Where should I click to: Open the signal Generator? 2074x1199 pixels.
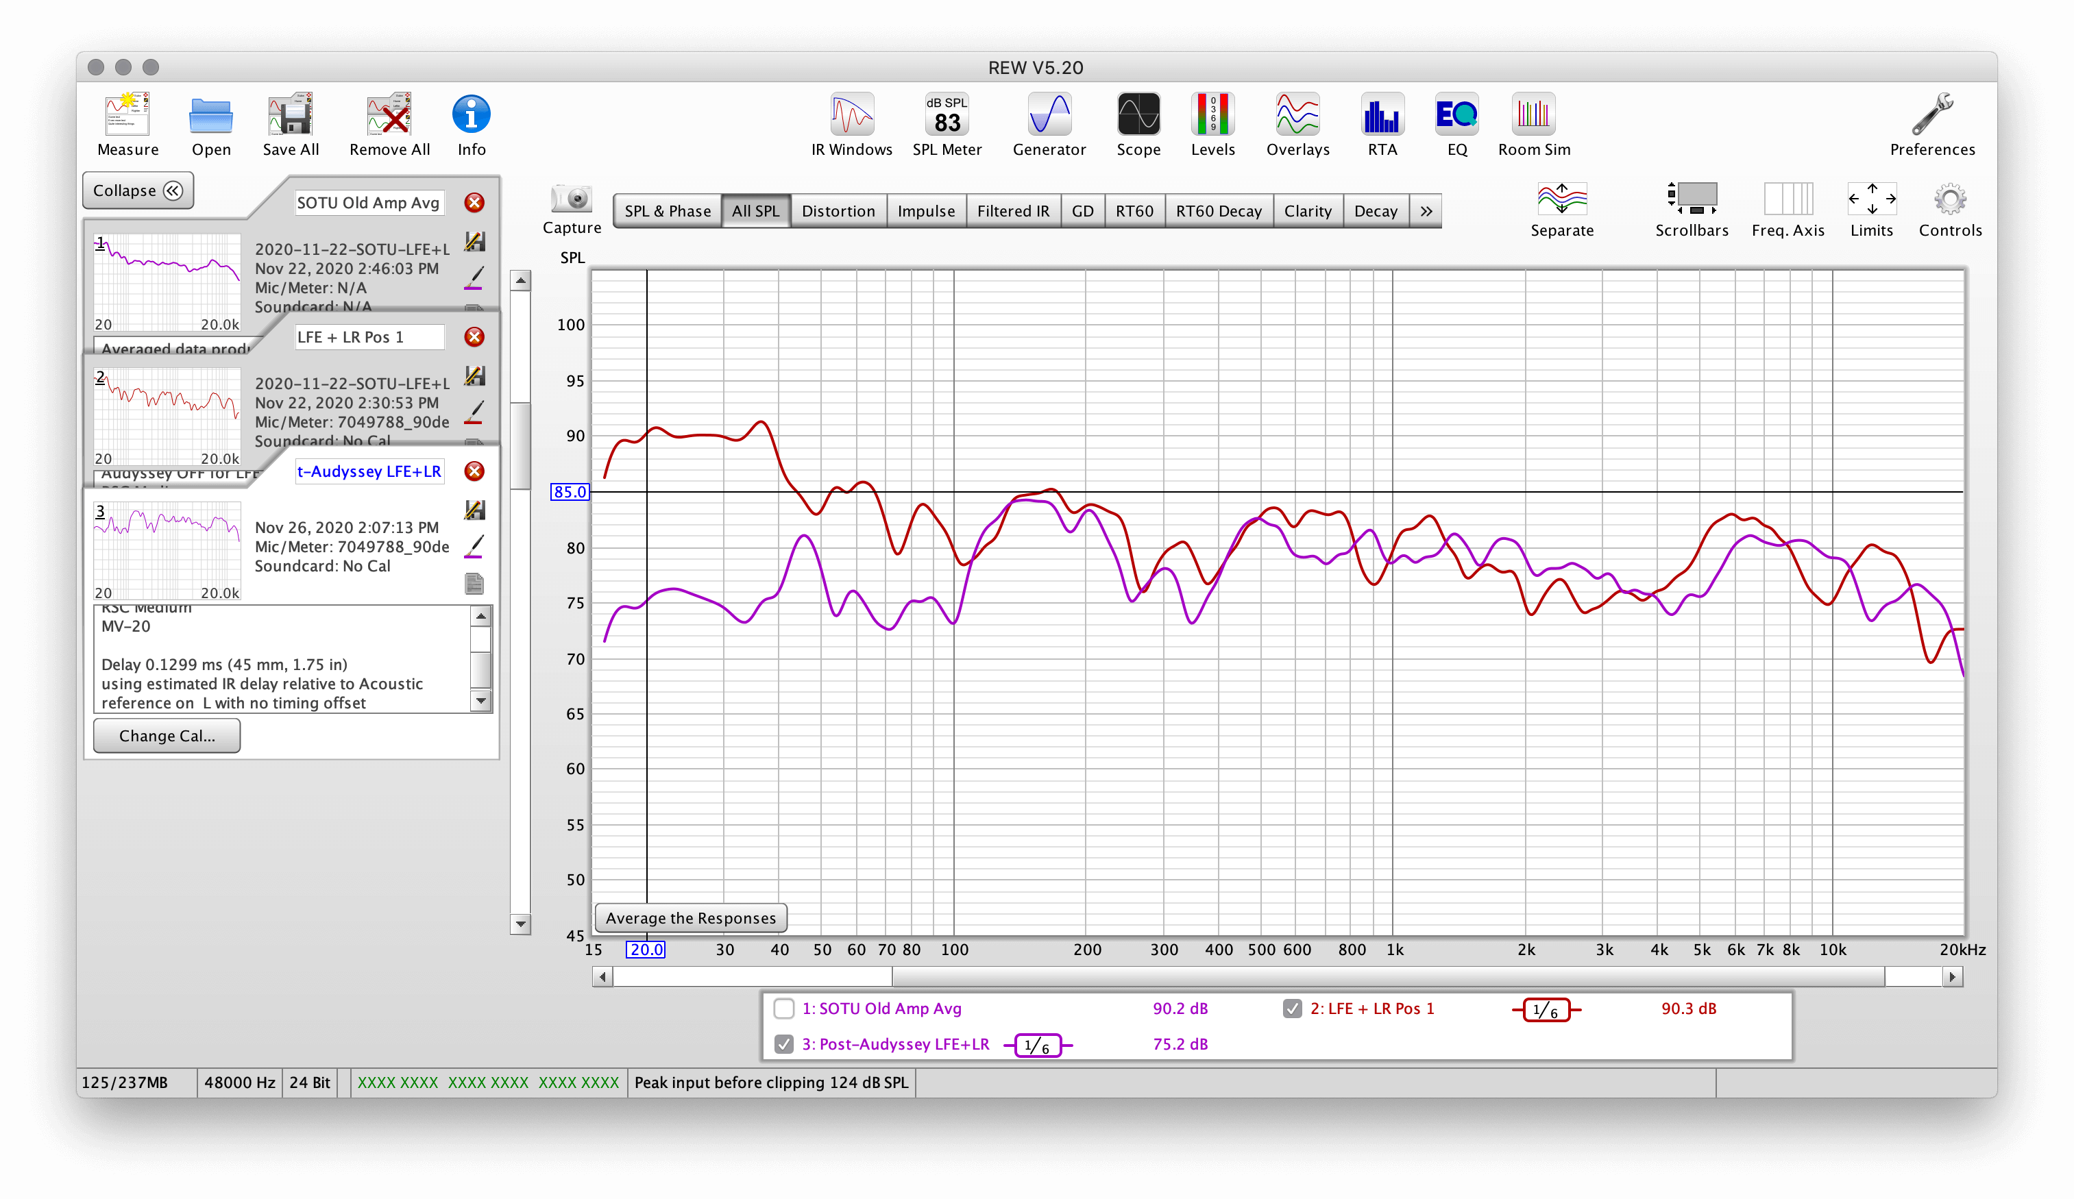(1049, 114)
